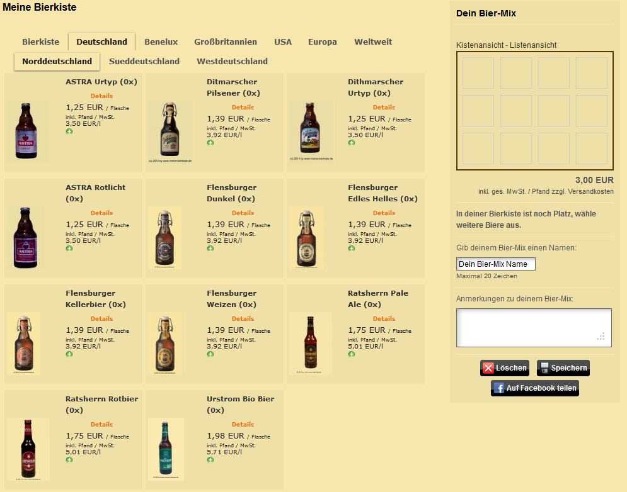Screen dimensions: 627x492
Task: Click the Flensburger Kellerbier bottle image
Action: [24, 344]
